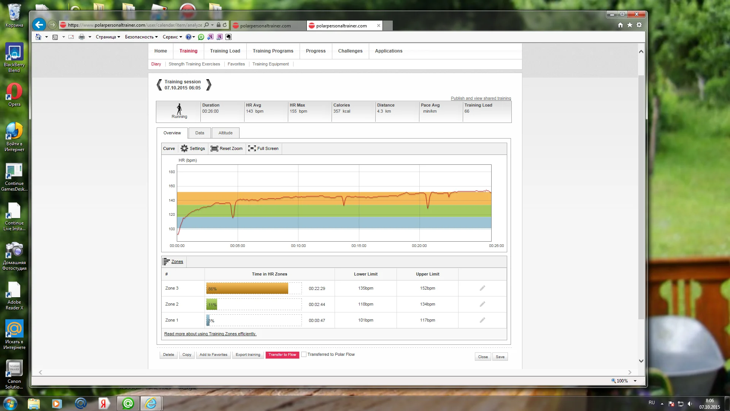Image resolution: width=730 pixels, height=411 pixels.
Task: Open Publish and view shared training link
Action: tap(481, 98)
